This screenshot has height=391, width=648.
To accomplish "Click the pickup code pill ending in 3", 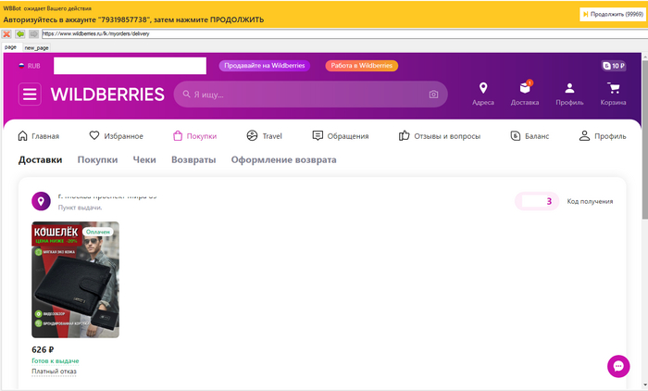I will click(536, 201).
